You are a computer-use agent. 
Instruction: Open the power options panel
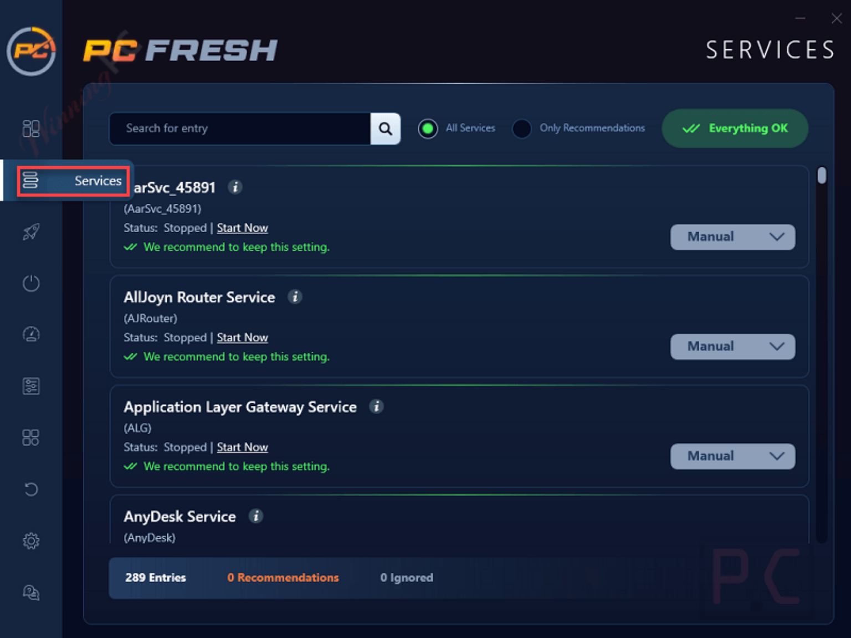coord(31,283)
